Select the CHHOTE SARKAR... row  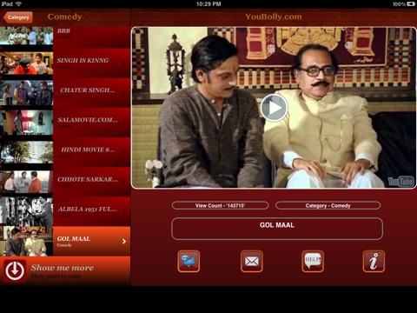(65, 182)
